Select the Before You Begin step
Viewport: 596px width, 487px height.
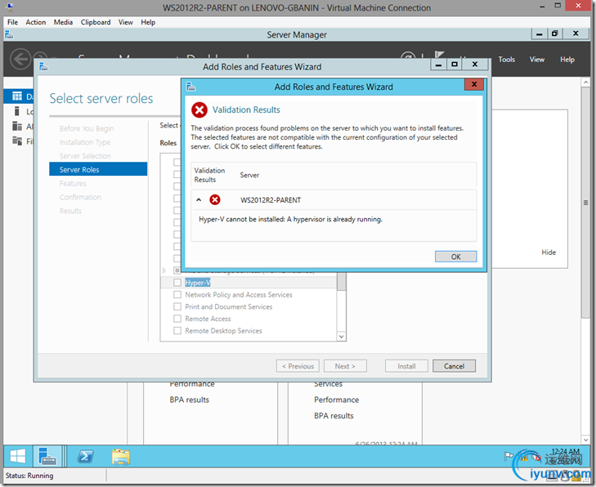click(87, 128)
